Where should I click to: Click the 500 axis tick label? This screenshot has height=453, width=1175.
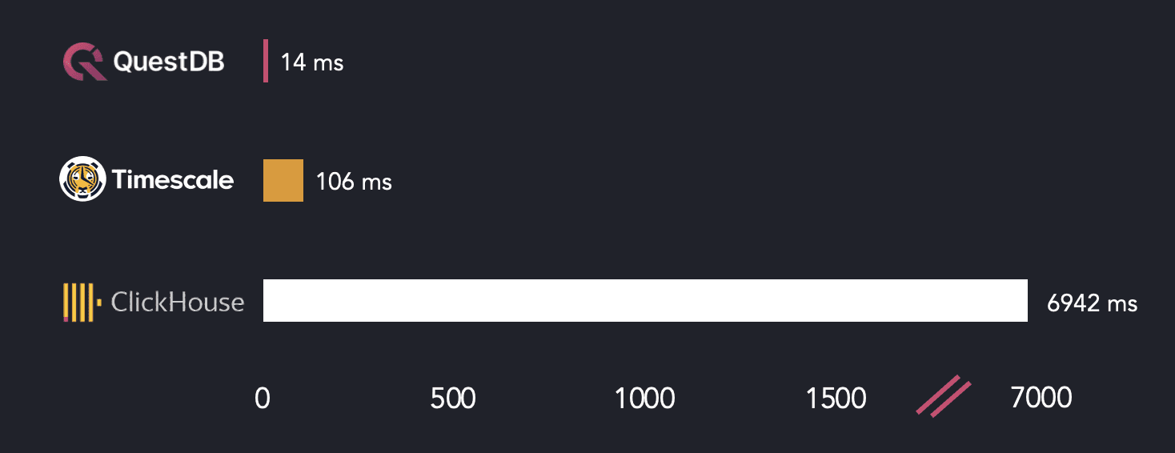coord(453,398)
